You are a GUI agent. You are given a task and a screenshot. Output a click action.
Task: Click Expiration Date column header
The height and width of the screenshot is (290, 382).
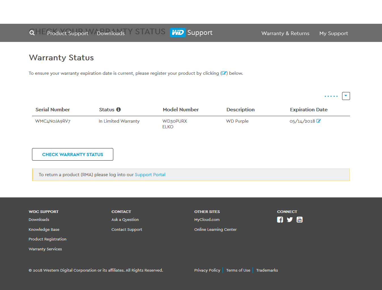pyautogui.click(x=309, y=110)
